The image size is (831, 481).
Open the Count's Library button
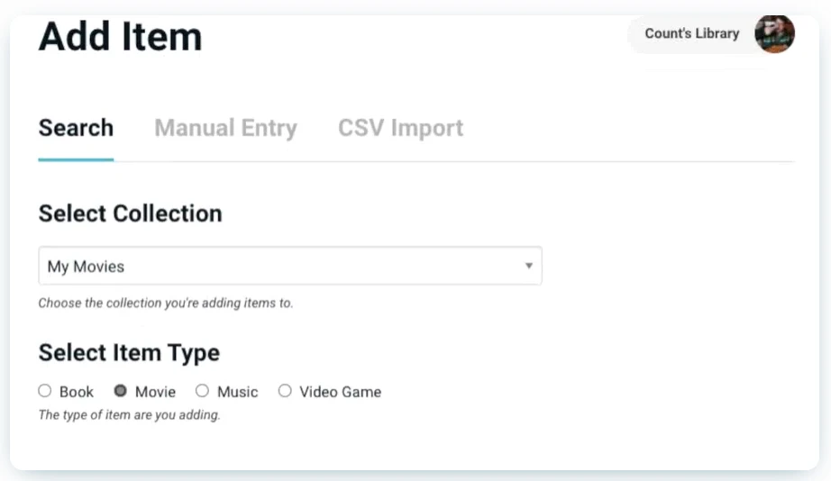pos(691,34)
